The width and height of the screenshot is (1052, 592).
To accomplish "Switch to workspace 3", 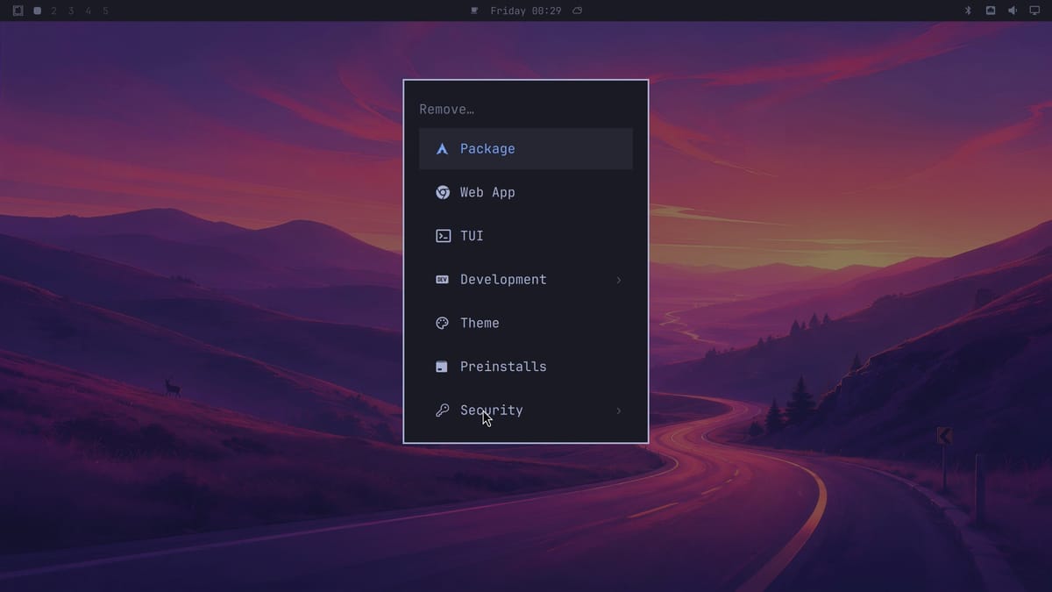I will pyautogui.click(x=71, y=11).
